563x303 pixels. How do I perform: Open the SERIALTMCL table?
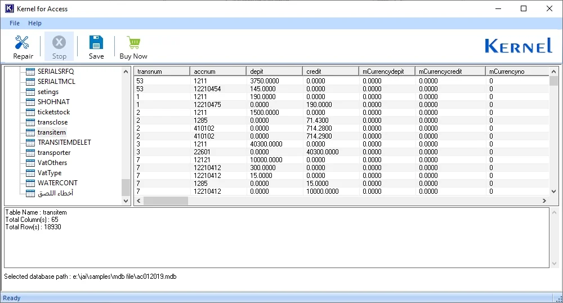point(56,82)
